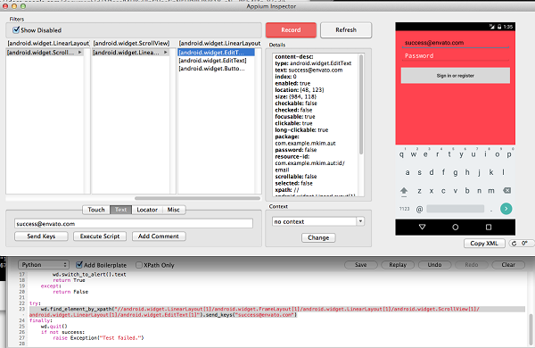Switch to the Touch tab
This screenshot has height=348, width=535.
(x=96, y=210)
